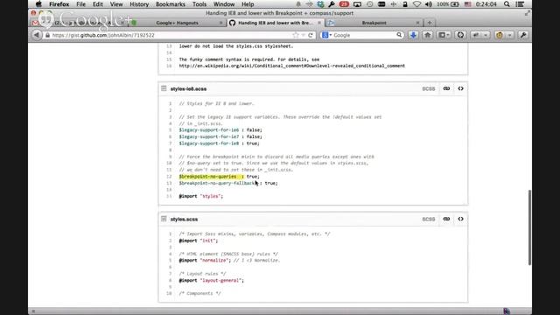
Task: Click the US flag input source icon
Action: pos(467,4)
